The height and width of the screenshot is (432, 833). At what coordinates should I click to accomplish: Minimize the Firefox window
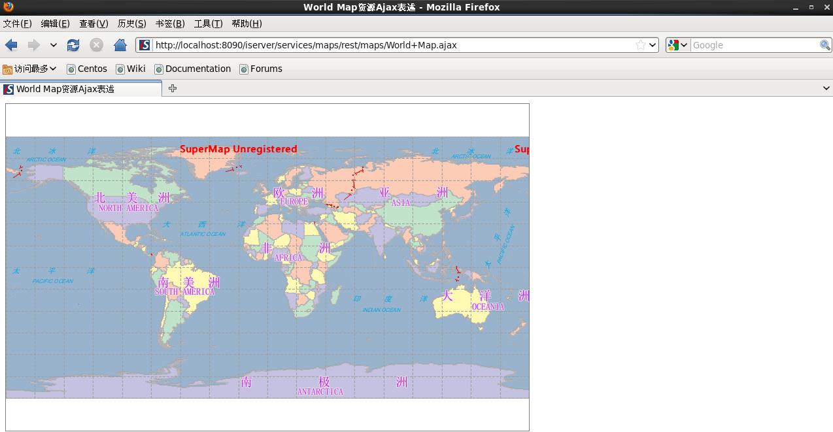(796, 7)
